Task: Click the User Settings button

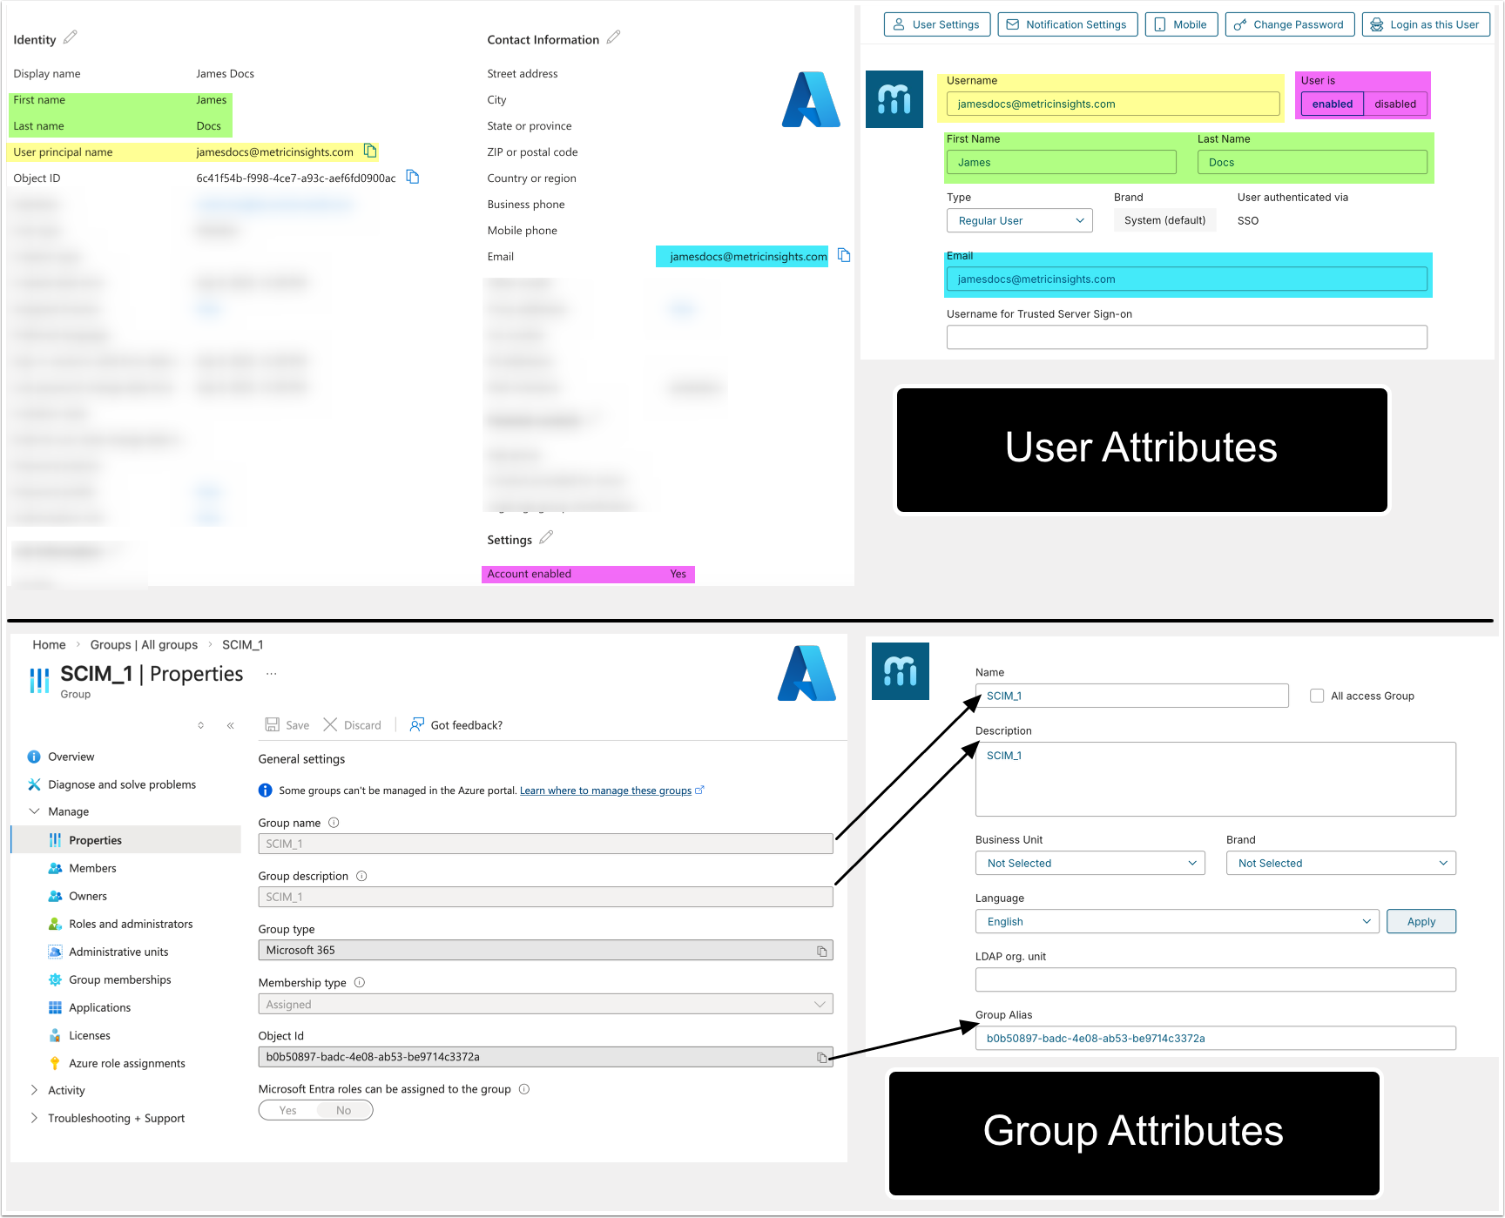Action: pyautogui.click(x=936, y=24)
